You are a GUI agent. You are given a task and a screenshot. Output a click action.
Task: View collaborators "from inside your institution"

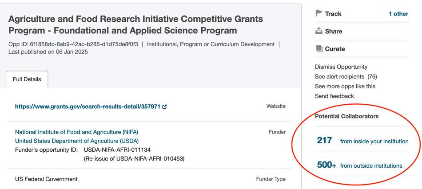374,142
